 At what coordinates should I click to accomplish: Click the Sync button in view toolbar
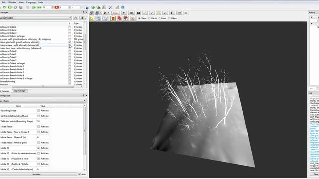point(115,13)
